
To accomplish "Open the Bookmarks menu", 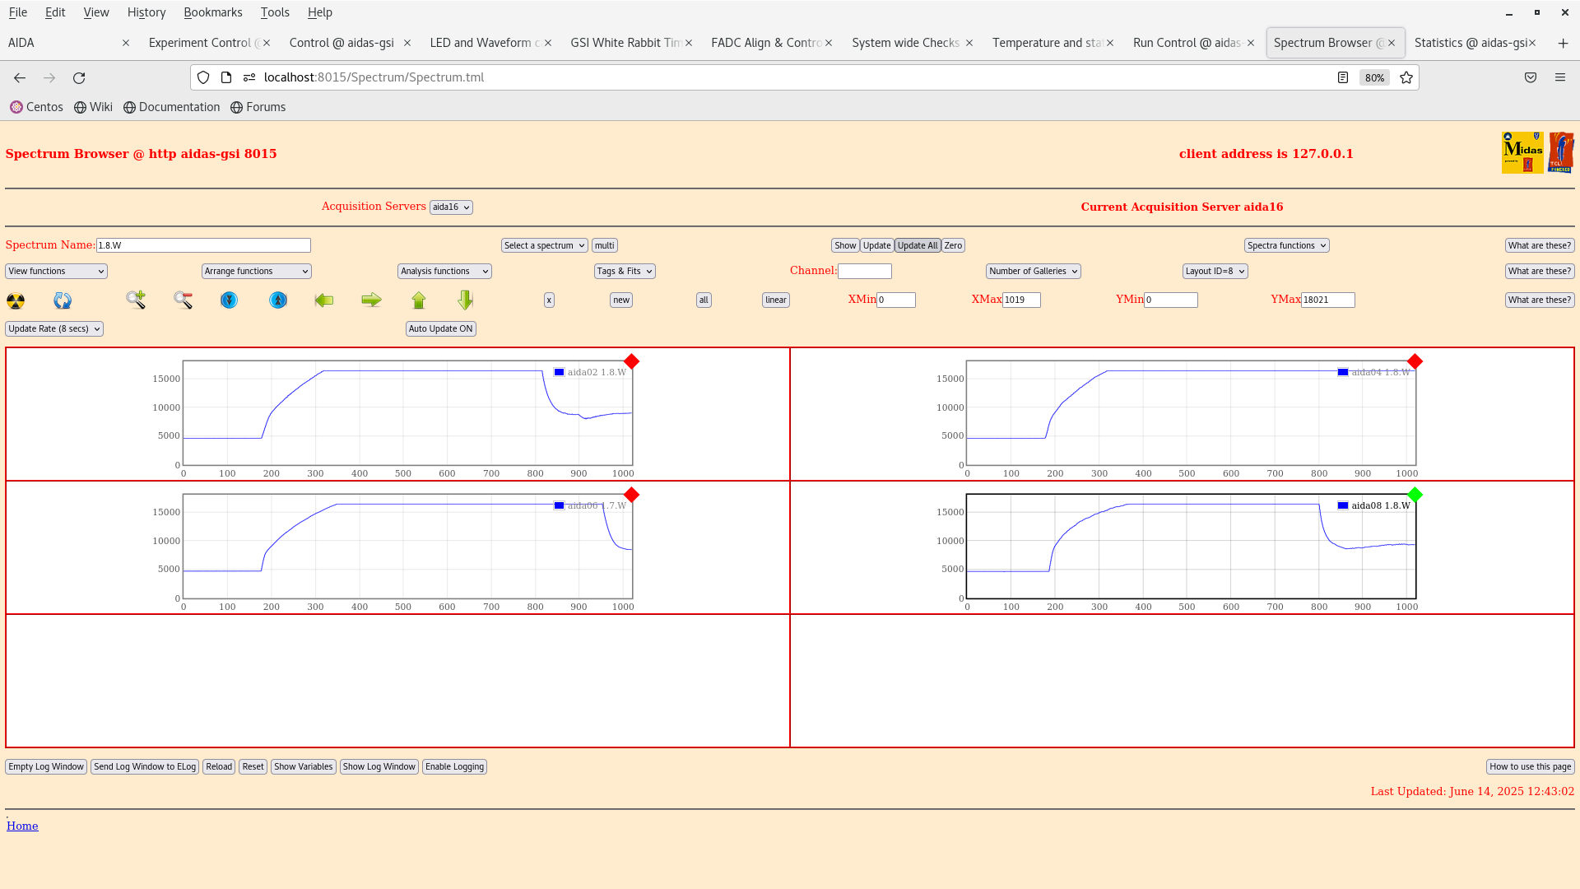I will 212,12.
